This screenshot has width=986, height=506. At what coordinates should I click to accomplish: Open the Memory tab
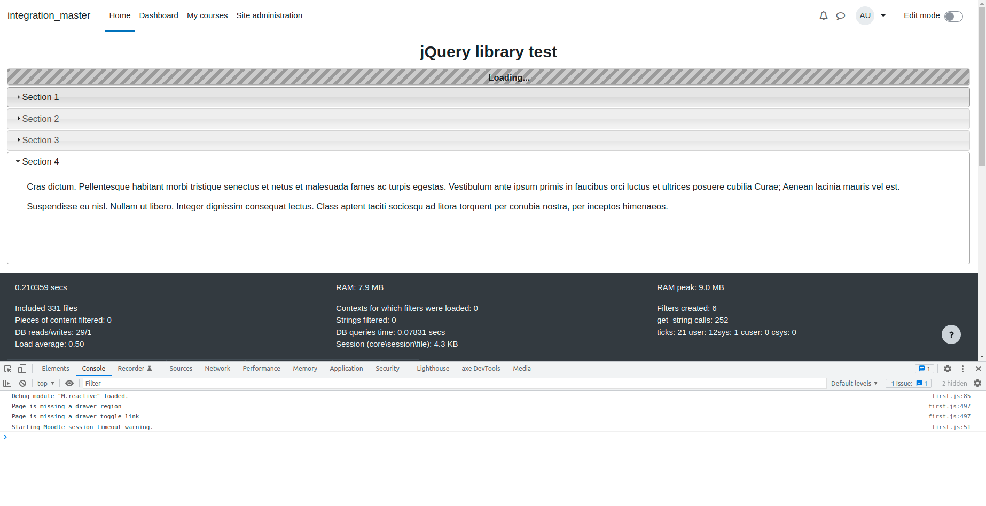click(305, 369)
